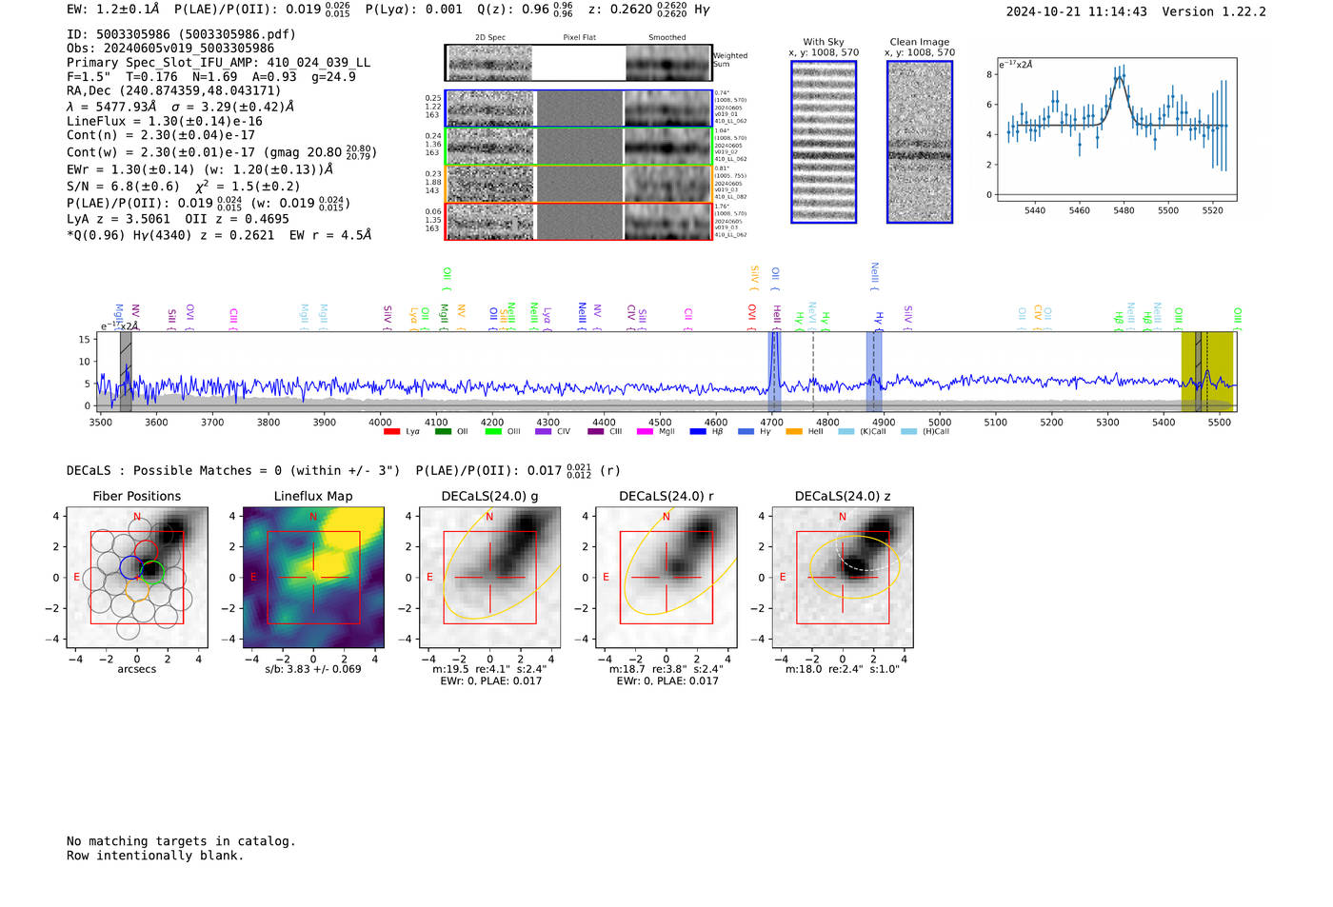Click the Smoothed column header
This screenshot has height=907, width=1333.
pos(667,38)
